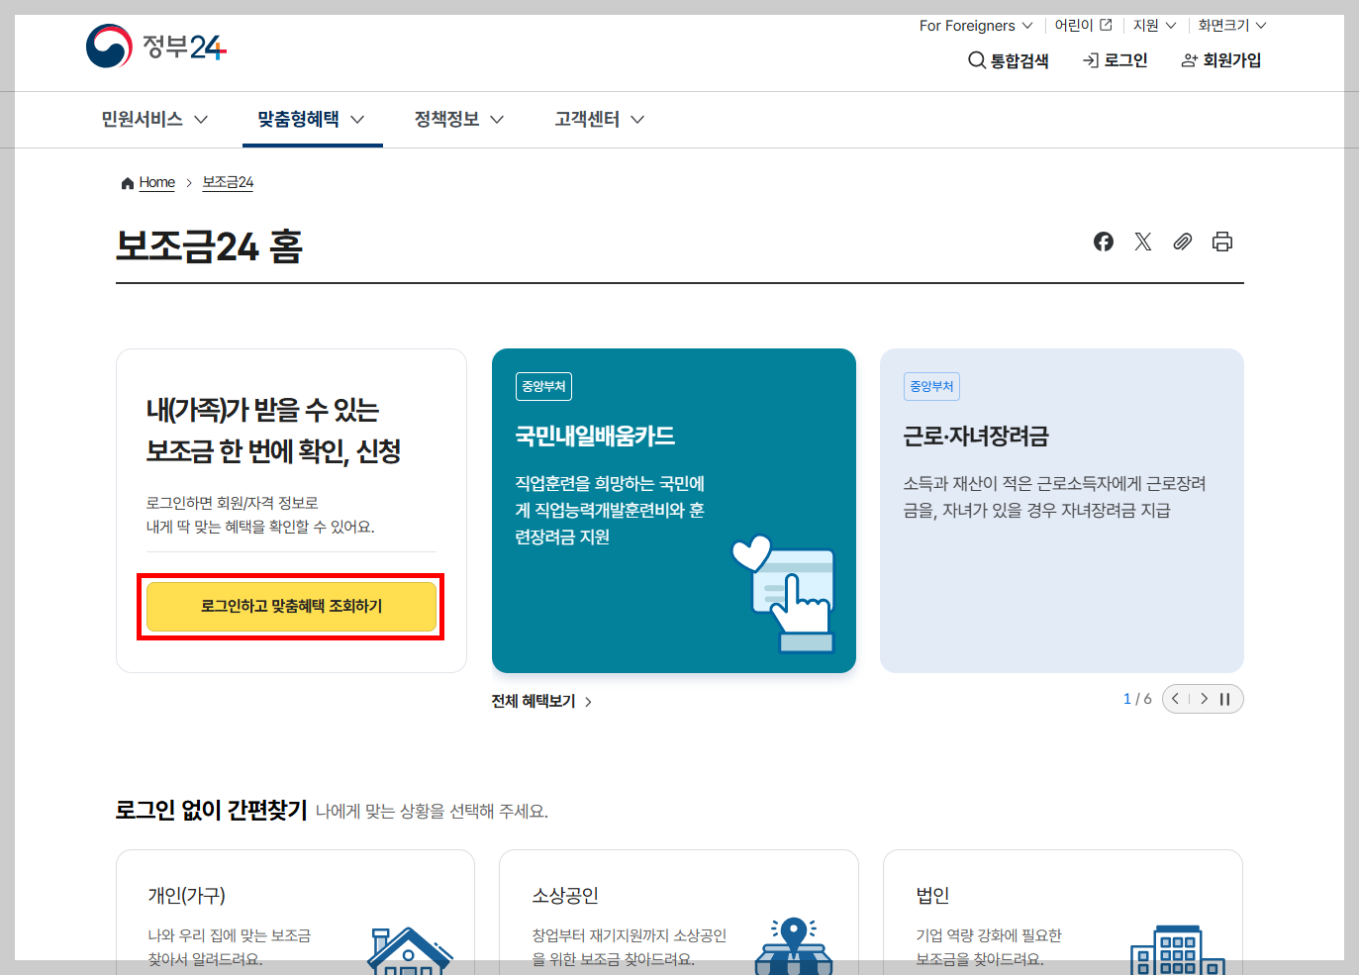Pause the benefit carousel
The height and width of the screenshot is (975, 1359).
point(1225,699)
